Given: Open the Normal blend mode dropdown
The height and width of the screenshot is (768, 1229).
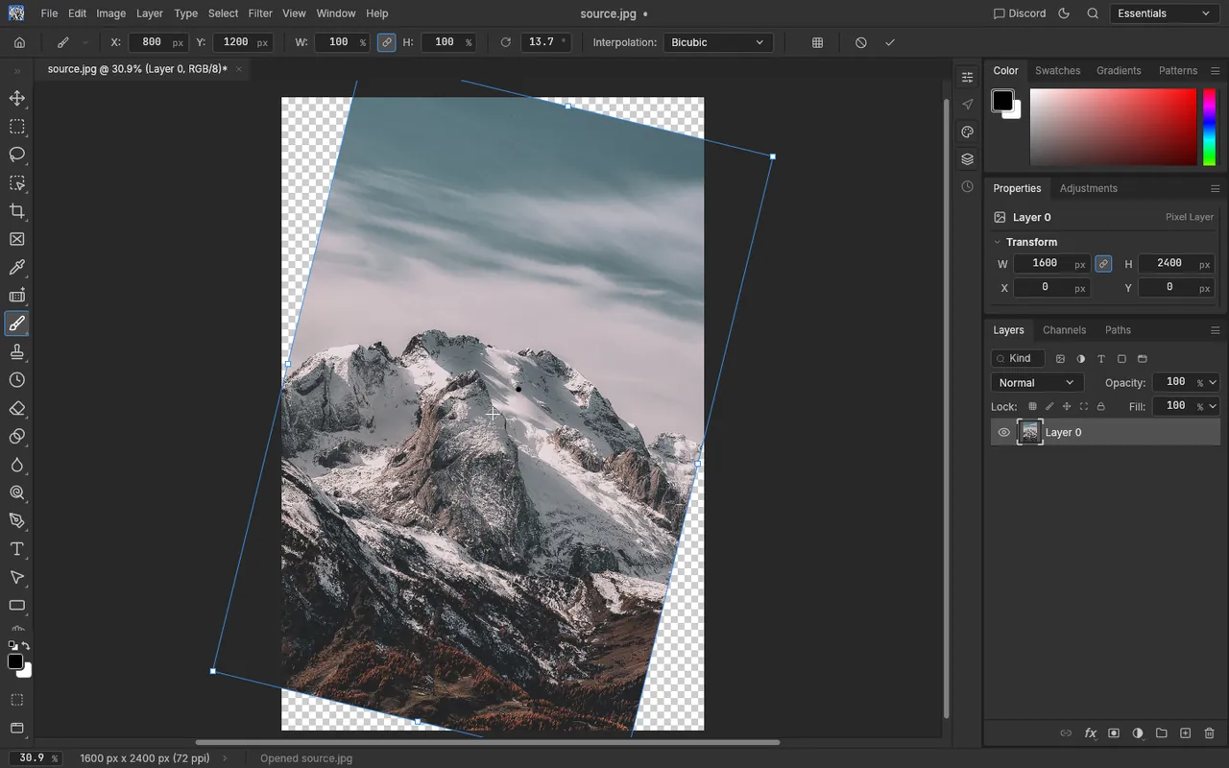Looking at the screenshot, I should coord(1035,383).
